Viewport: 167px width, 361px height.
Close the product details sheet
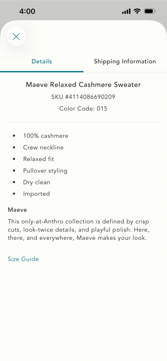click(x=16, y=37)
